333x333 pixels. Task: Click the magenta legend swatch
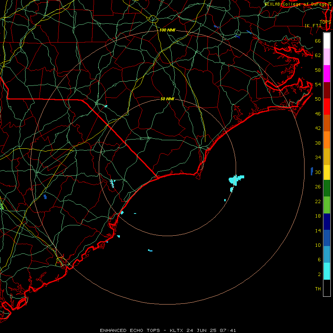pos(327,74)
